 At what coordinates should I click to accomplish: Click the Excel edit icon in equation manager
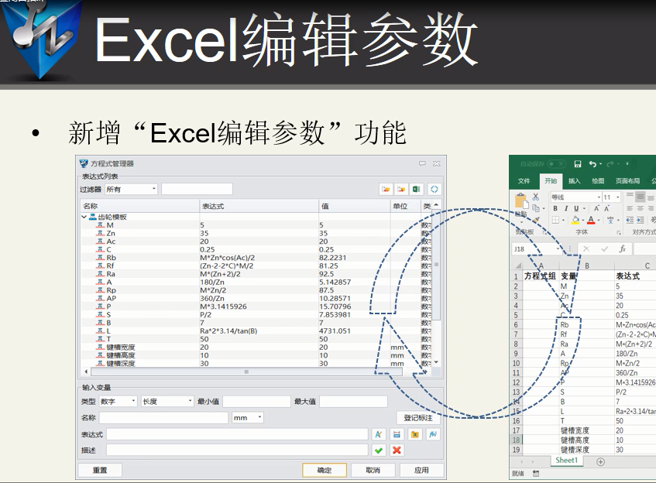tap(417, 189)
